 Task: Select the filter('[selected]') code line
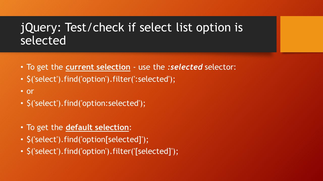click(102, 152)
